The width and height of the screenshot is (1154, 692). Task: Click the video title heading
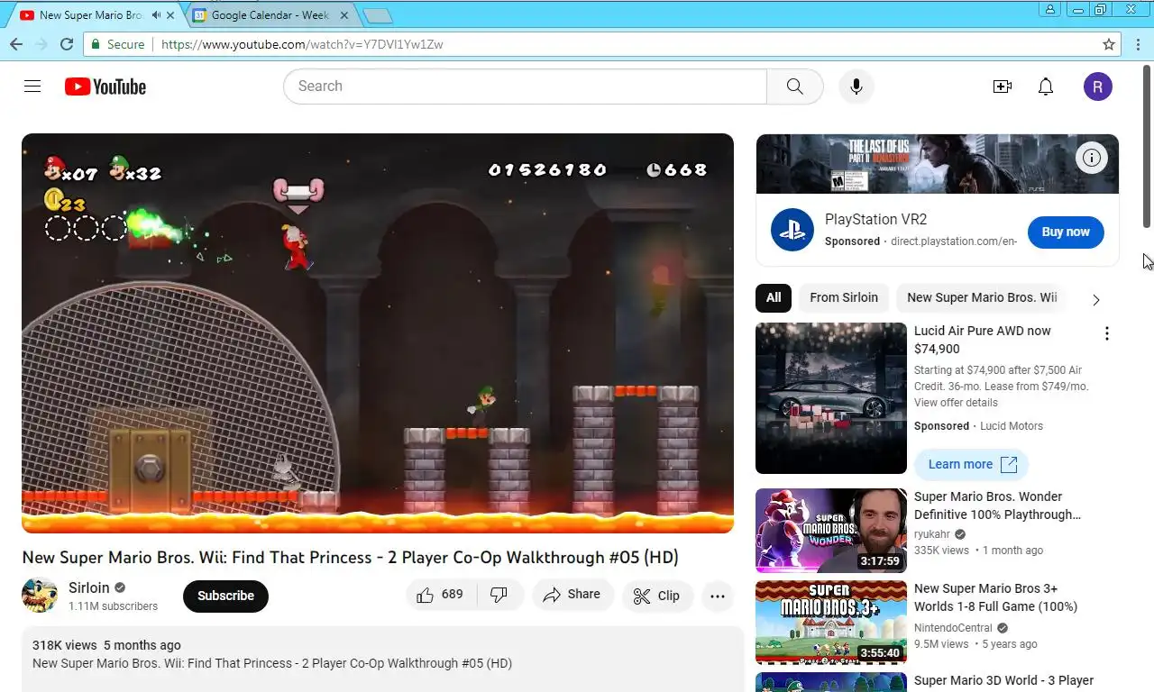tap(350, 558)
